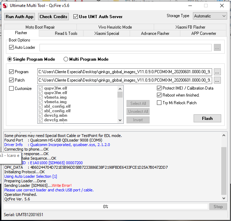Toggle Protect IMEI / Calibration Data
The width and height of the screenshot is (231, 221).
click(x=159, y=88)
